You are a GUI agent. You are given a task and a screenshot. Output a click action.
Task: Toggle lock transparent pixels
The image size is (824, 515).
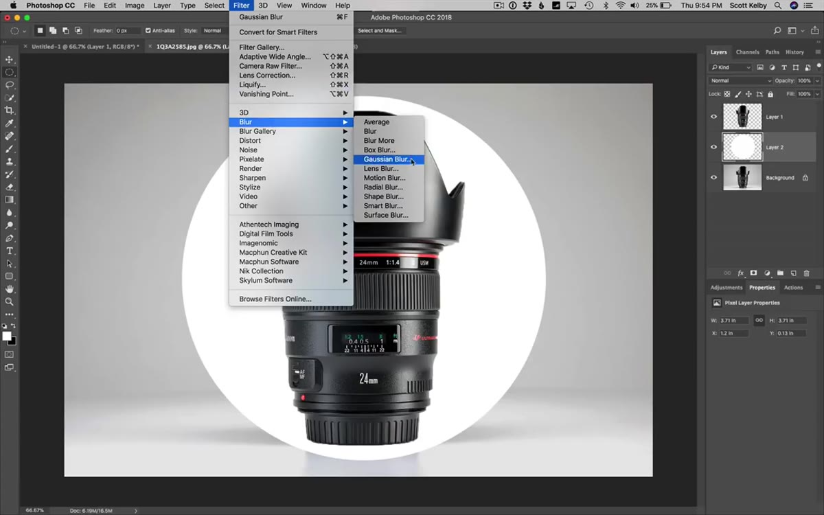[727, 94]
